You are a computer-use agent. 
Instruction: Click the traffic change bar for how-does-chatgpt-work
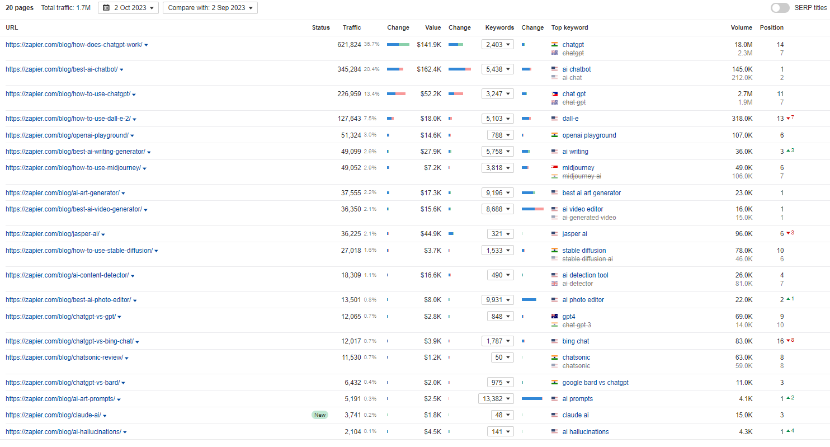[398, 45]
